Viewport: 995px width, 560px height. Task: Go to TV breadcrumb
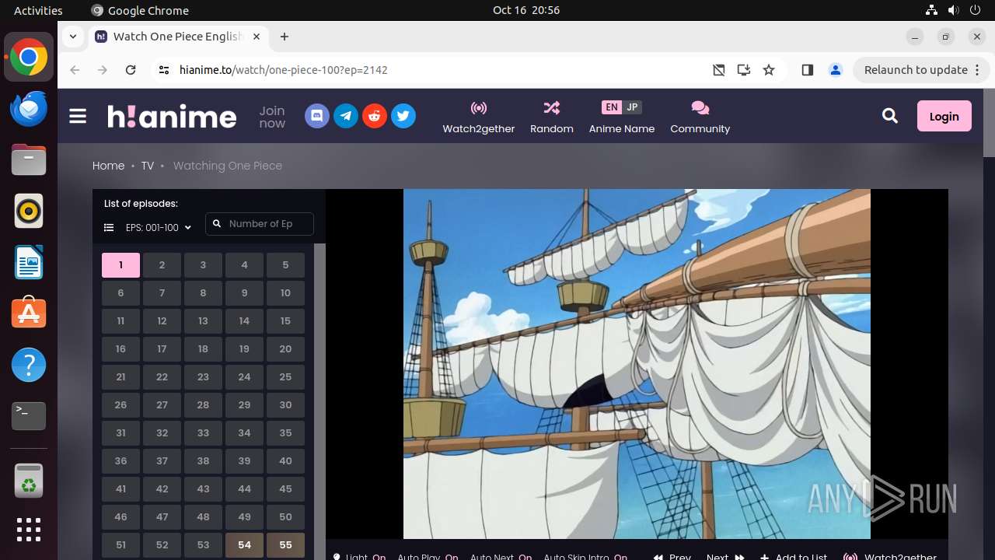point(148,166)
